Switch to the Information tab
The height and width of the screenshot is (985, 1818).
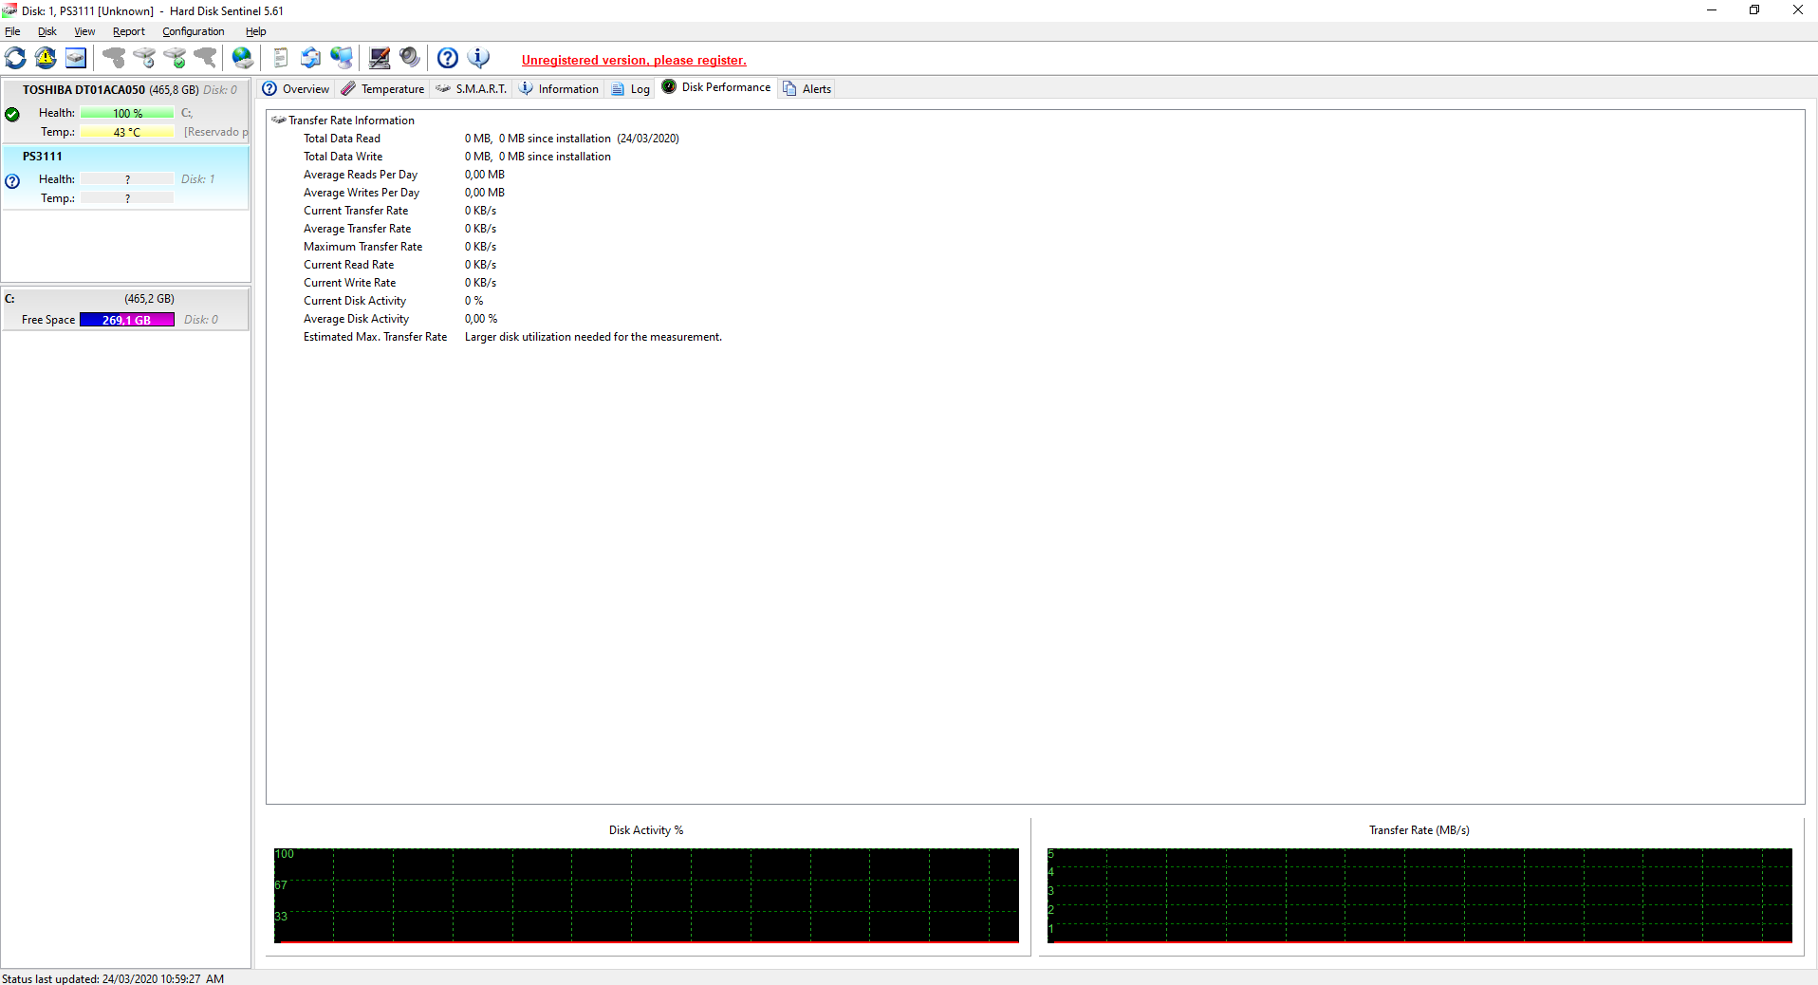click(x=559, y=89)
